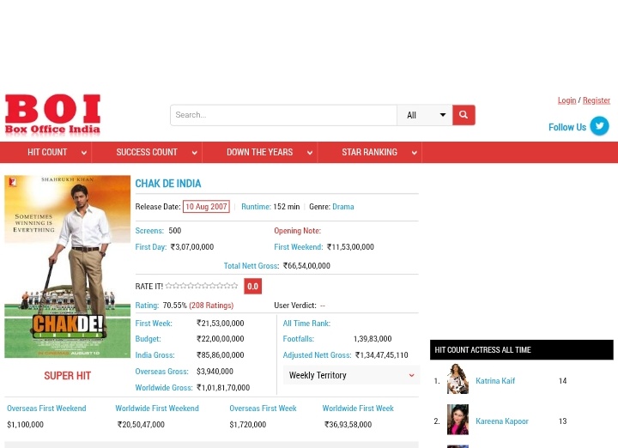Click the First Week label
Image resolution: width=618 pixels, height=448 pixels.
coord(154,324)
